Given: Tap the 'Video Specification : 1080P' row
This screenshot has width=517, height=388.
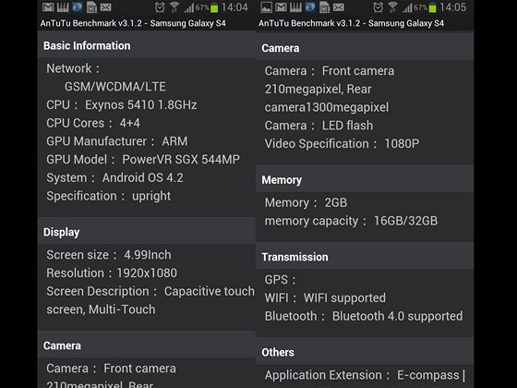Looking at the screenshot, I should [x=343, y=143].
